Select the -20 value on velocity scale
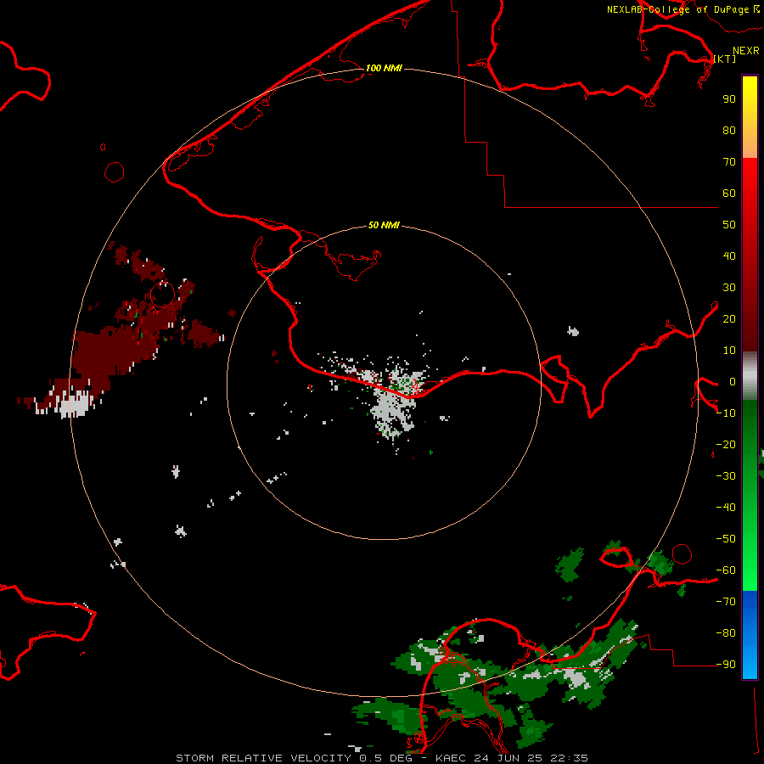This screenshot has height=764, width=764. pos(726,444)
